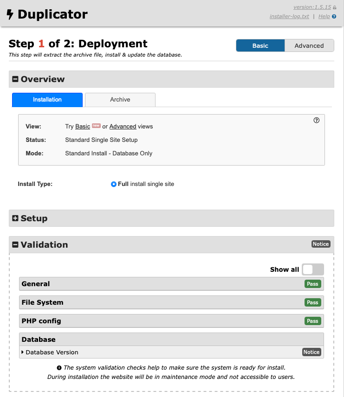
Task: Click the Basic views link in View row
Action: click(83, 127)
